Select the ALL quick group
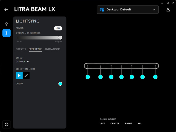 (x=140, y=123)
